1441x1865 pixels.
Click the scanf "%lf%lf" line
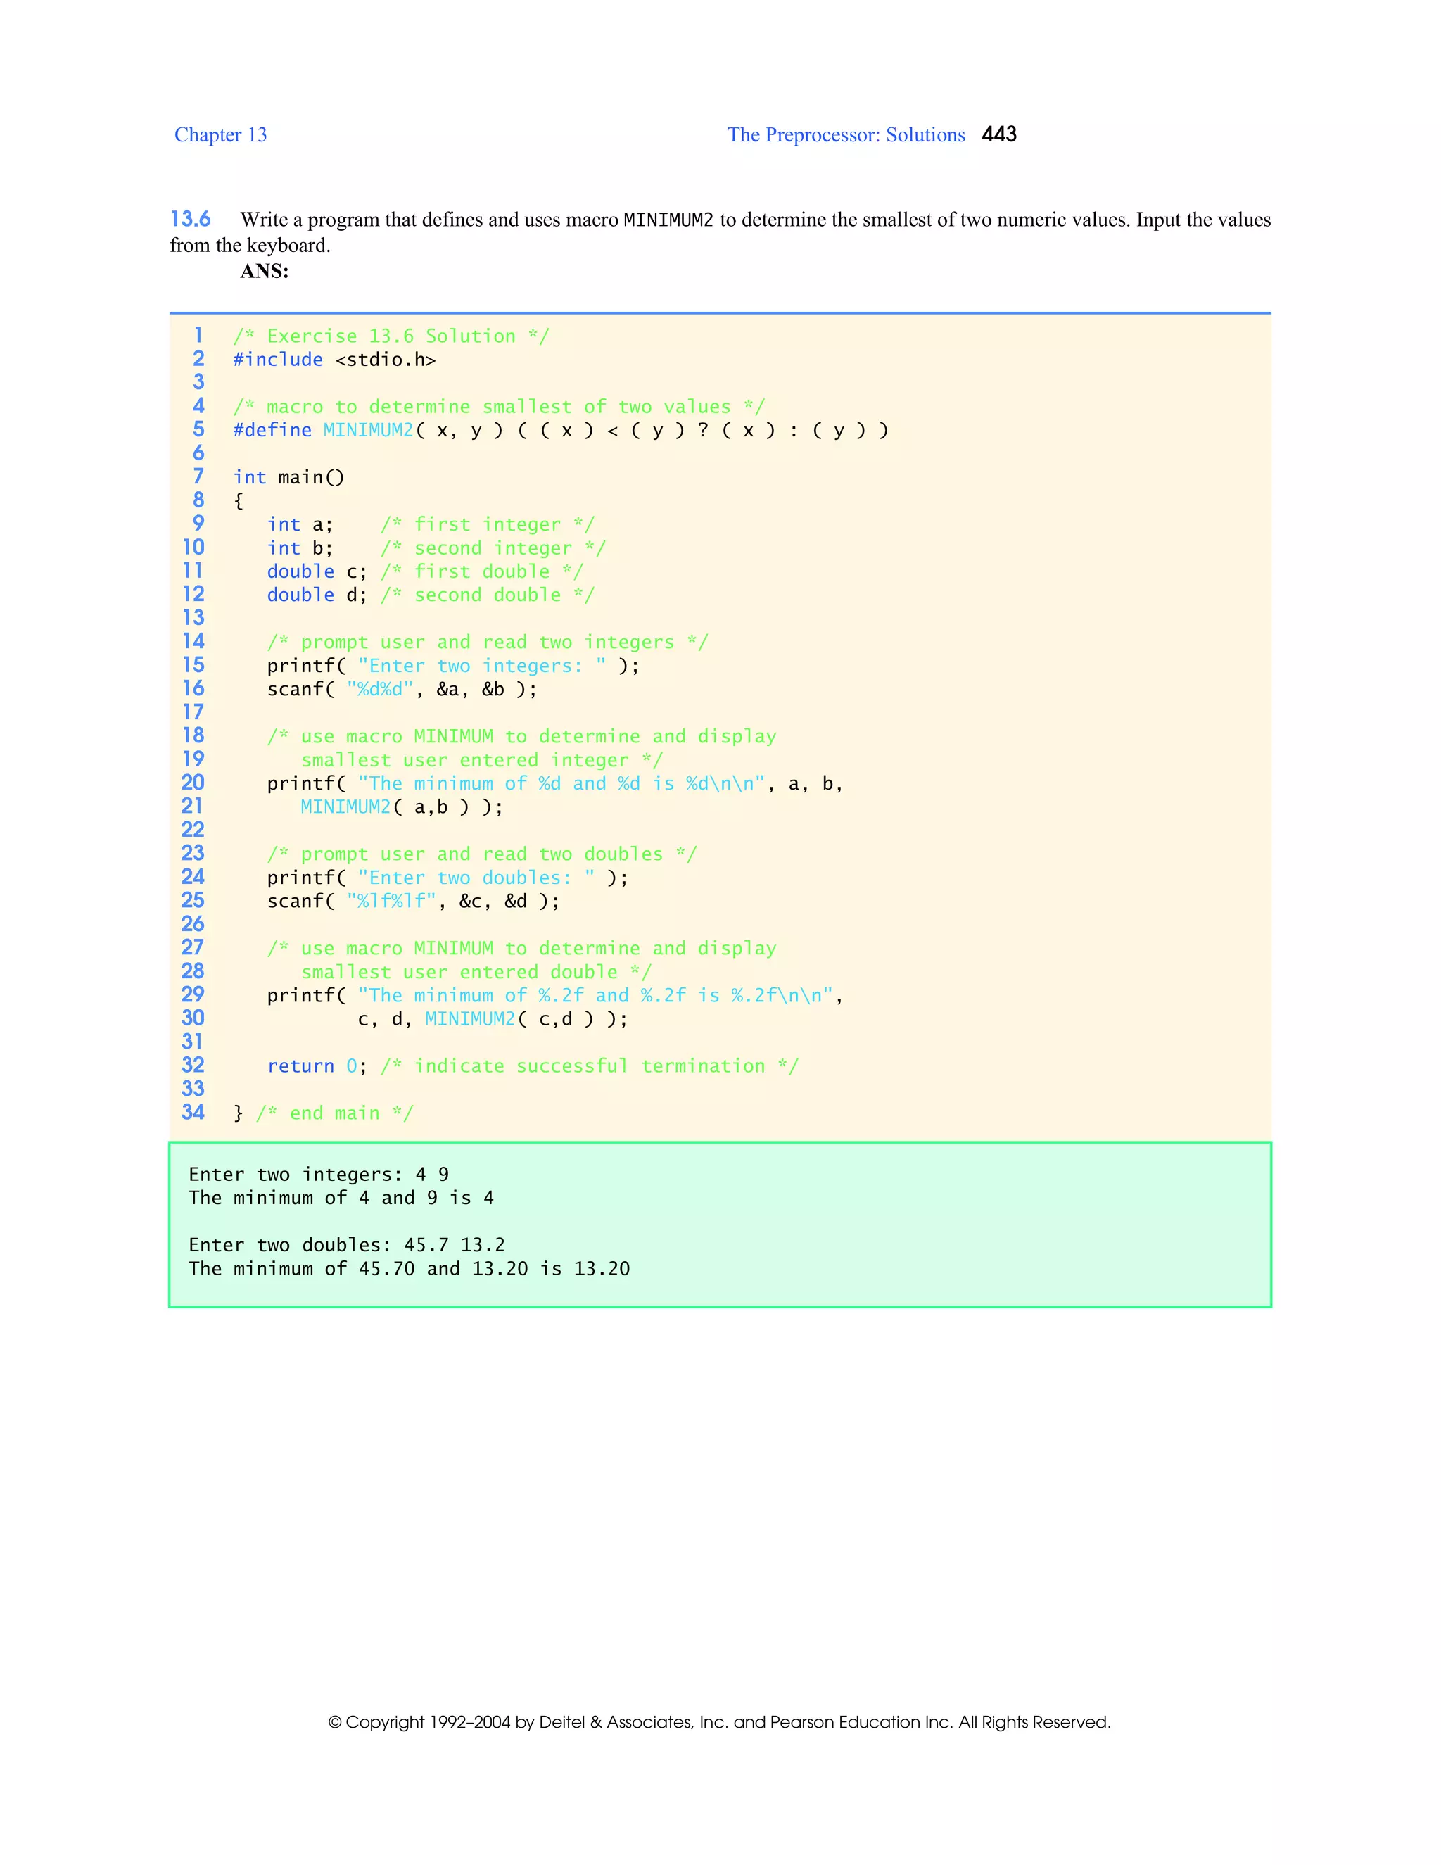tap(413, 901)
